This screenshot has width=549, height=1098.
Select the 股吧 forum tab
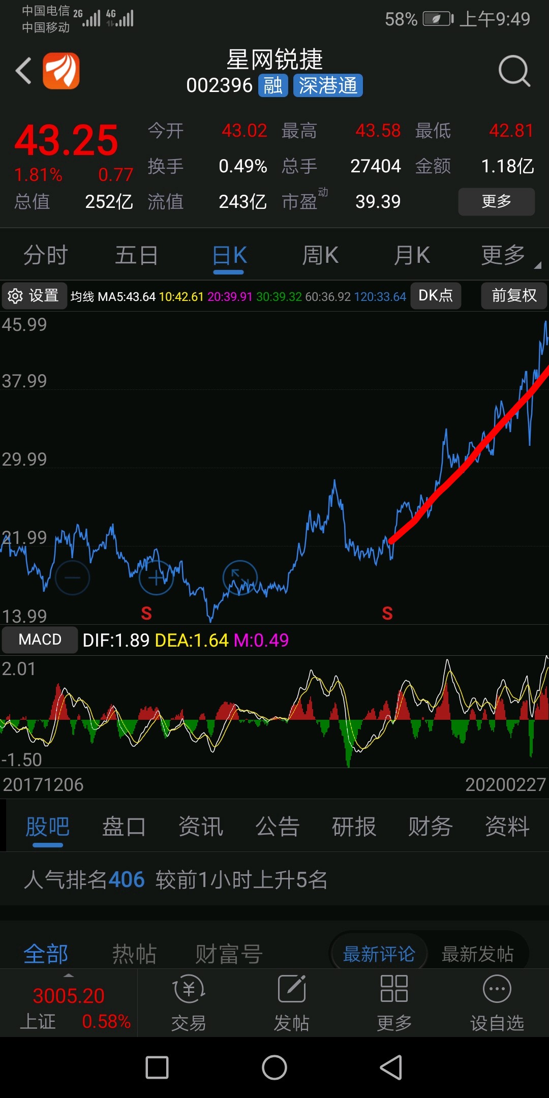(47, 827)
